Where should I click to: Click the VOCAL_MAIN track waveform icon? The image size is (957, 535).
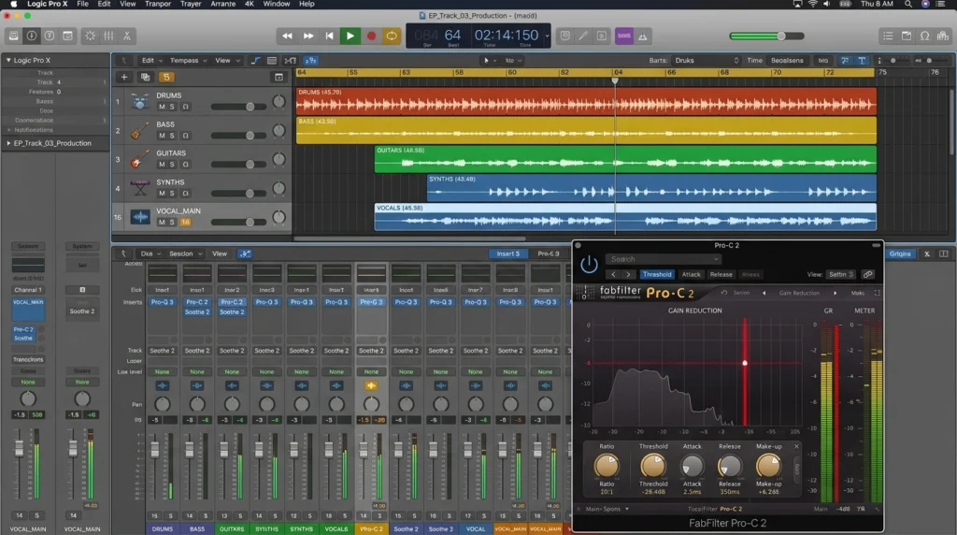140,217
